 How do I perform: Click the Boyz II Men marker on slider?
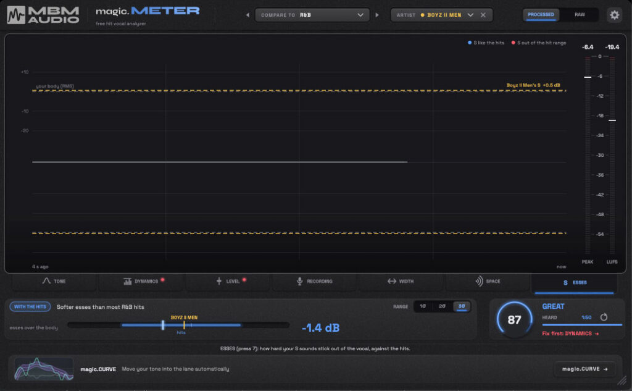click(x=184, y=325)
